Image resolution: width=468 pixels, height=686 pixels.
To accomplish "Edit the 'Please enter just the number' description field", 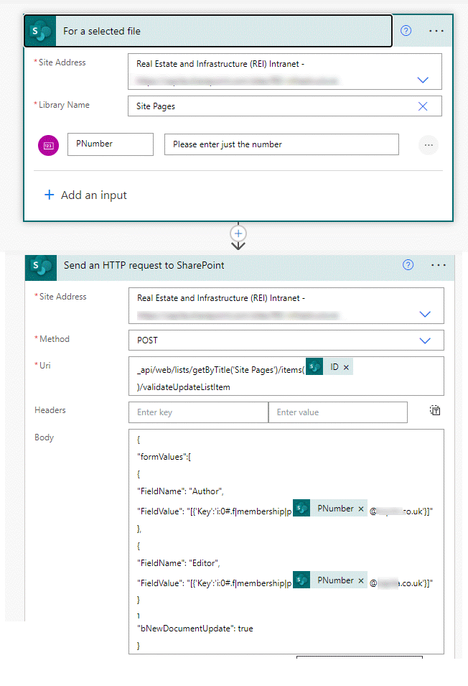I will click(x=281, y=144).
